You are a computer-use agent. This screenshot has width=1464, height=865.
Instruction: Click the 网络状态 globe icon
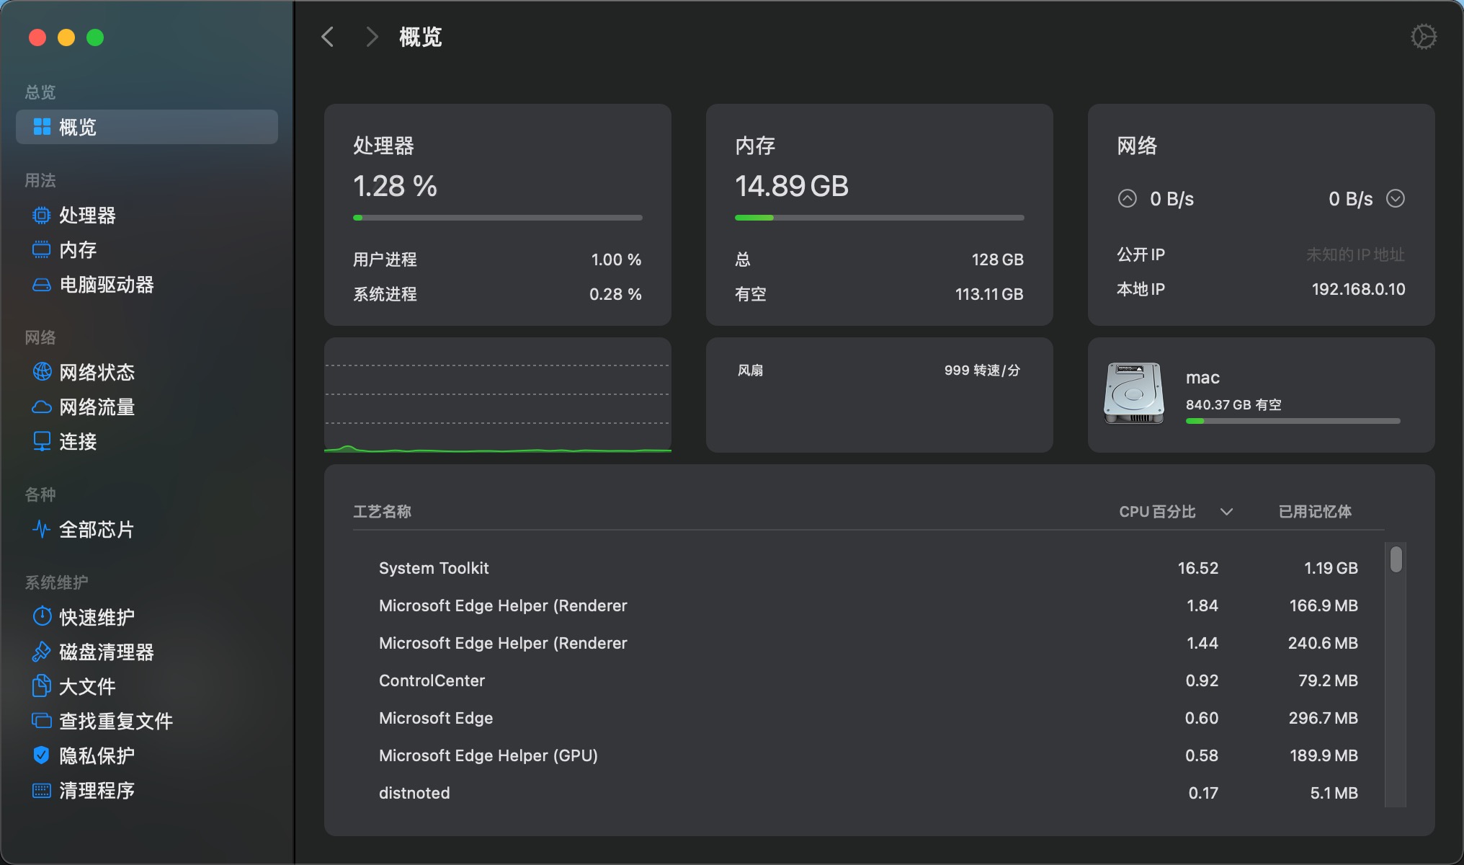coord(42,372)
